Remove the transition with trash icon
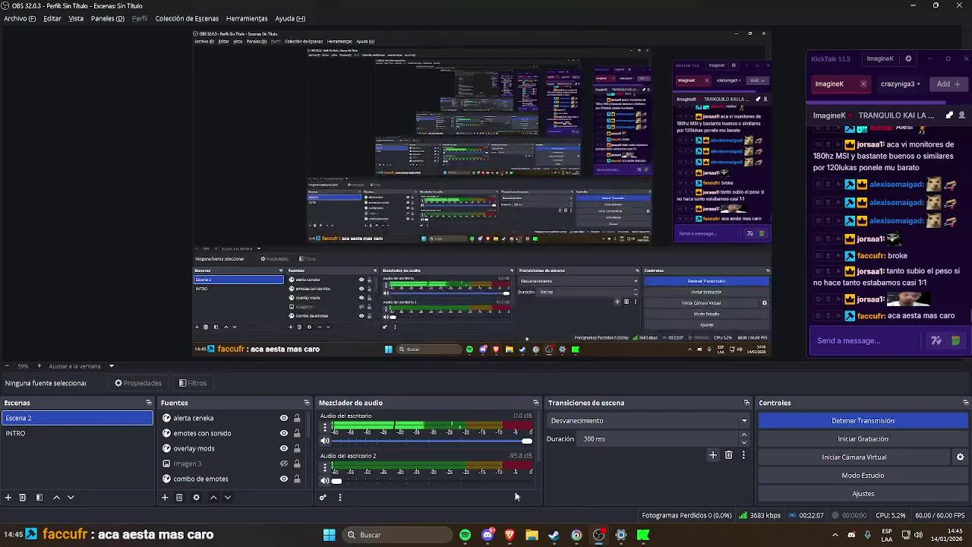The image size is (972, 547). 728,455
